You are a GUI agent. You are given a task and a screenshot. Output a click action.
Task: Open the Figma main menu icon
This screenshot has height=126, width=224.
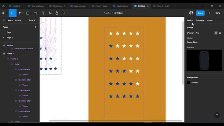[x=3, y=13]
